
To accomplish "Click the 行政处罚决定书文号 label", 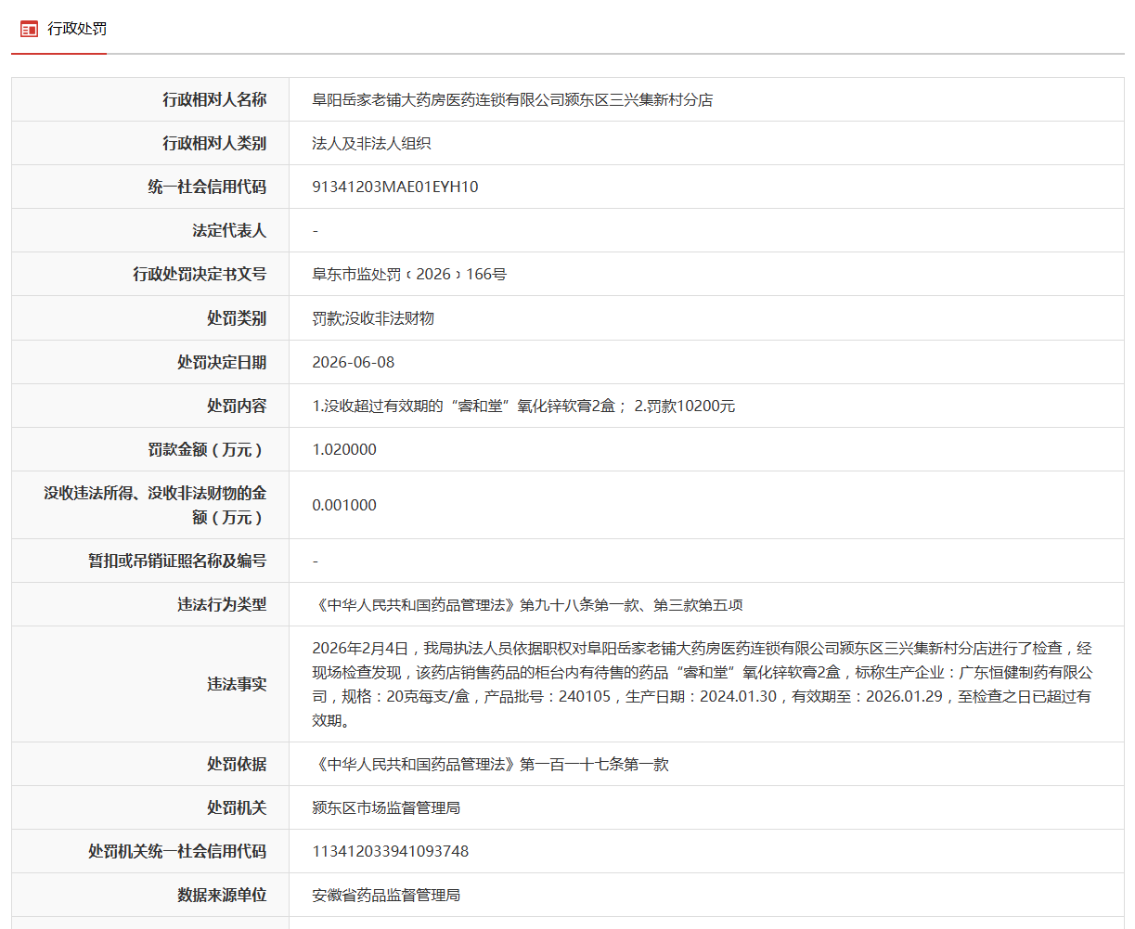I will 200,274.
